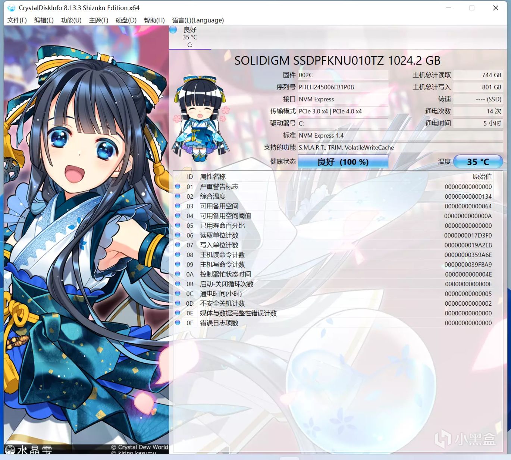Select the C: drive tab showing 良好 35 °C
The width and height of the screenshot is (511, 460).
[x=190, y=37]
